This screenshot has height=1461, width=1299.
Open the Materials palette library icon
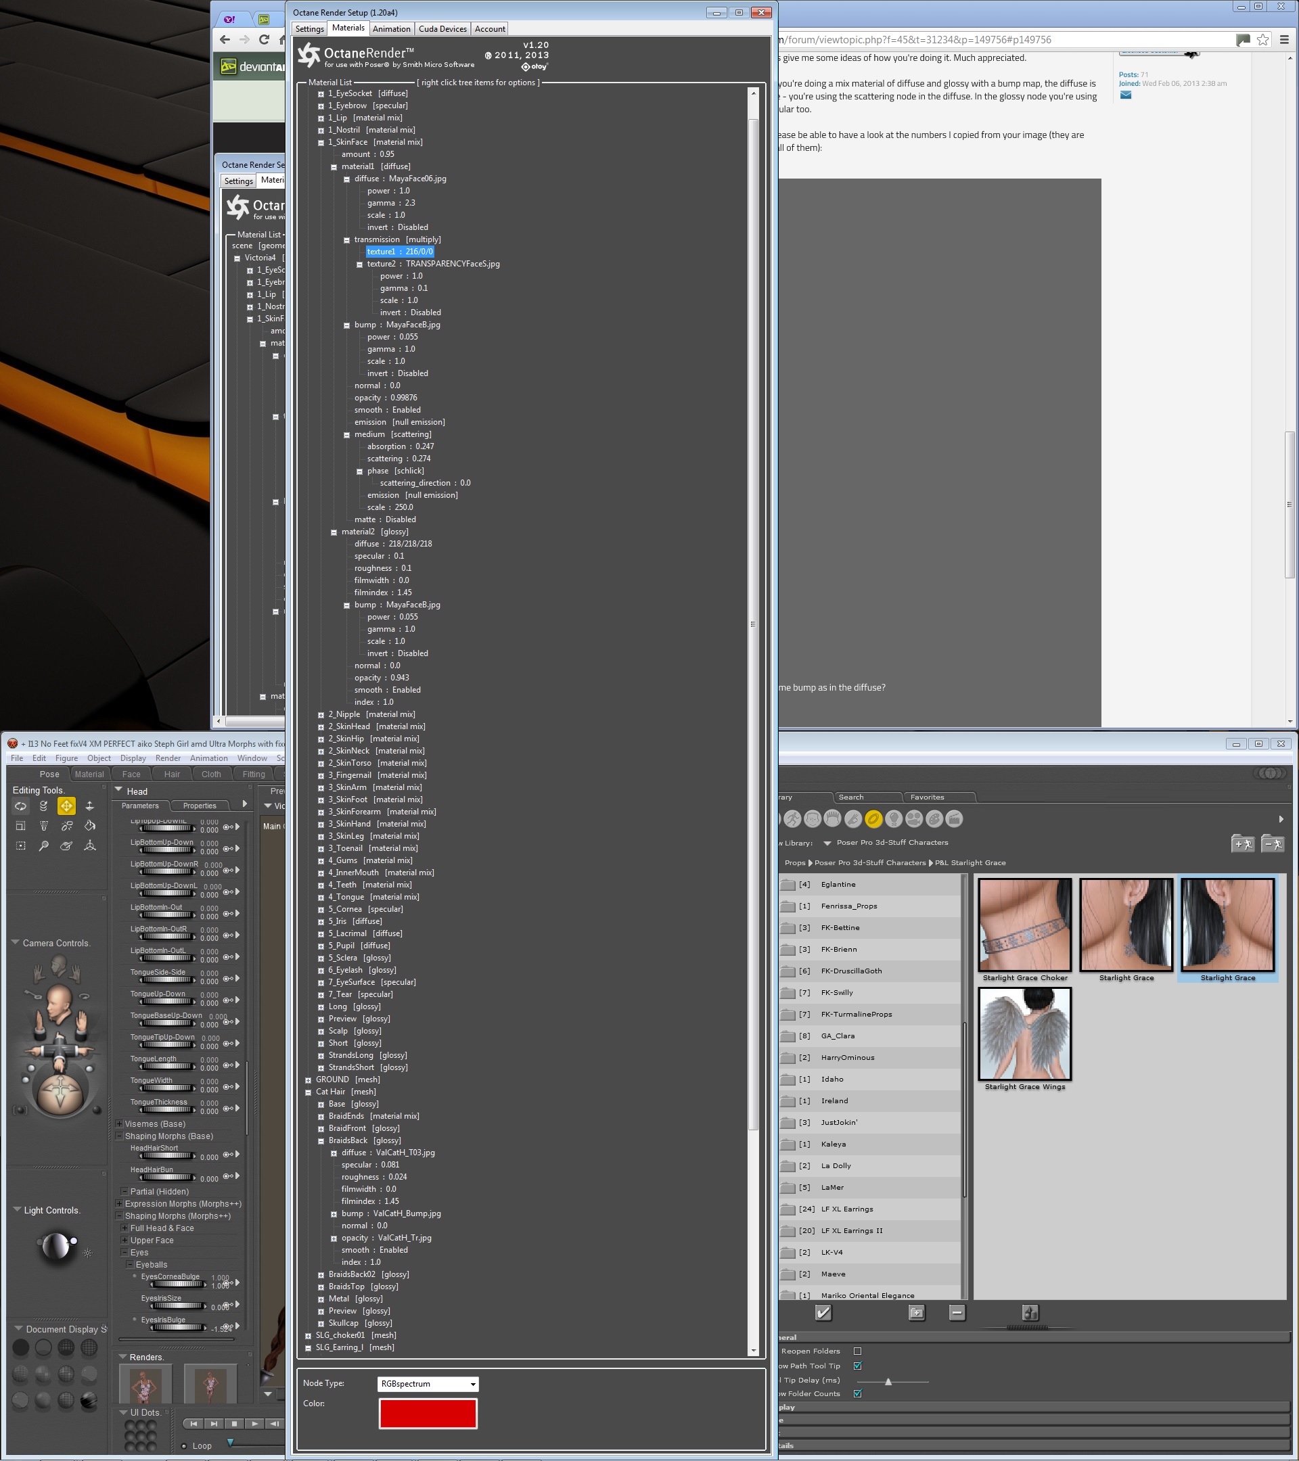click(x=934, y=819)
